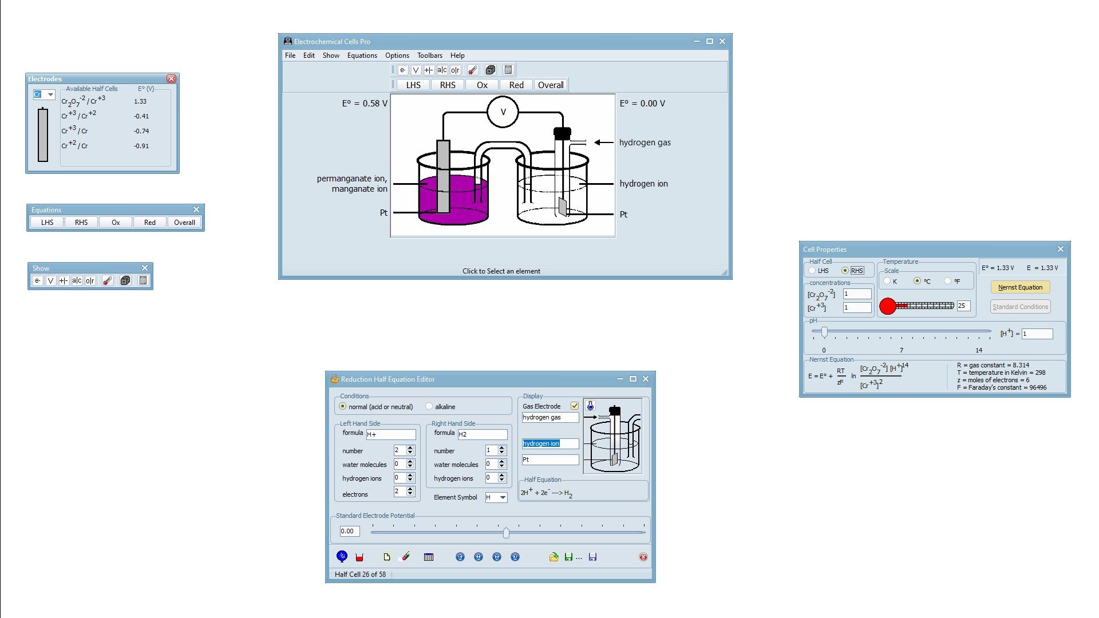Switch to the Ox tab in Equations panel
The width and height of the screenshot is (1099, 618).
[x=114, y=222]
